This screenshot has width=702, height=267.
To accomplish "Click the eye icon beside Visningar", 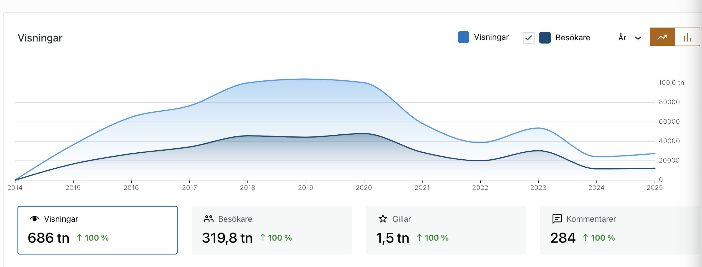I will [35, 219].
